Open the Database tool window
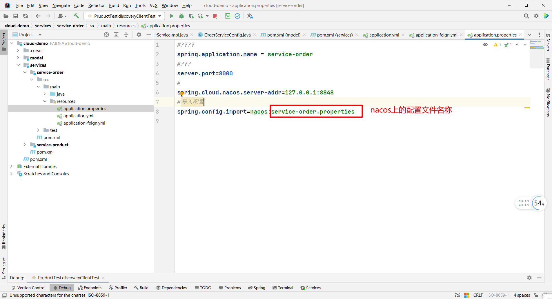Image resolution: width=552 pixels, height=299 pixels. click(x=548, y=70)
